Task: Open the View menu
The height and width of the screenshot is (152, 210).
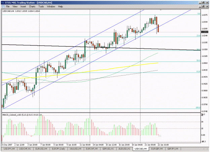Action: pyautogui.click(x=15, y=6)
